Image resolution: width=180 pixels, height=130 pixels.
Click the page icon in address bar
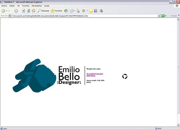(x=10, y=16)
